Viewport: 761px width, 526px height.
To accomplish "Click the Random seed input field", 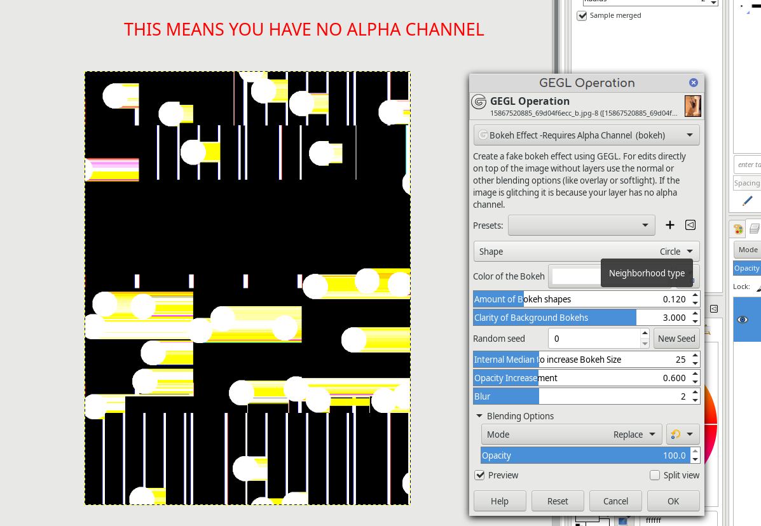I will click(594, 339).
